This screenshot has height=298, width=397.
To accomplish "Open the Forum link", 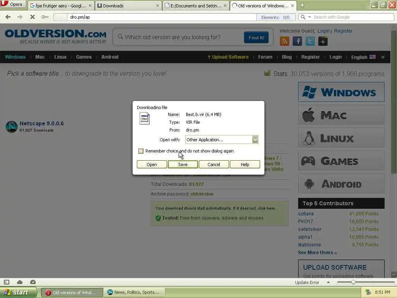I will (265, 57).
